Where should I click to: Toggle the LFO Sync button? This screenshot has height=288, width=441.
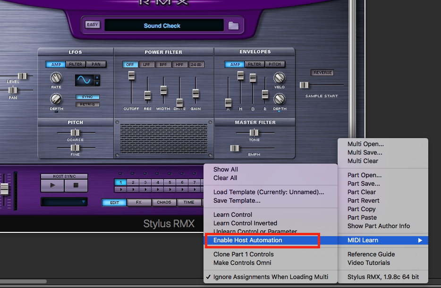[x=87, y=97]
